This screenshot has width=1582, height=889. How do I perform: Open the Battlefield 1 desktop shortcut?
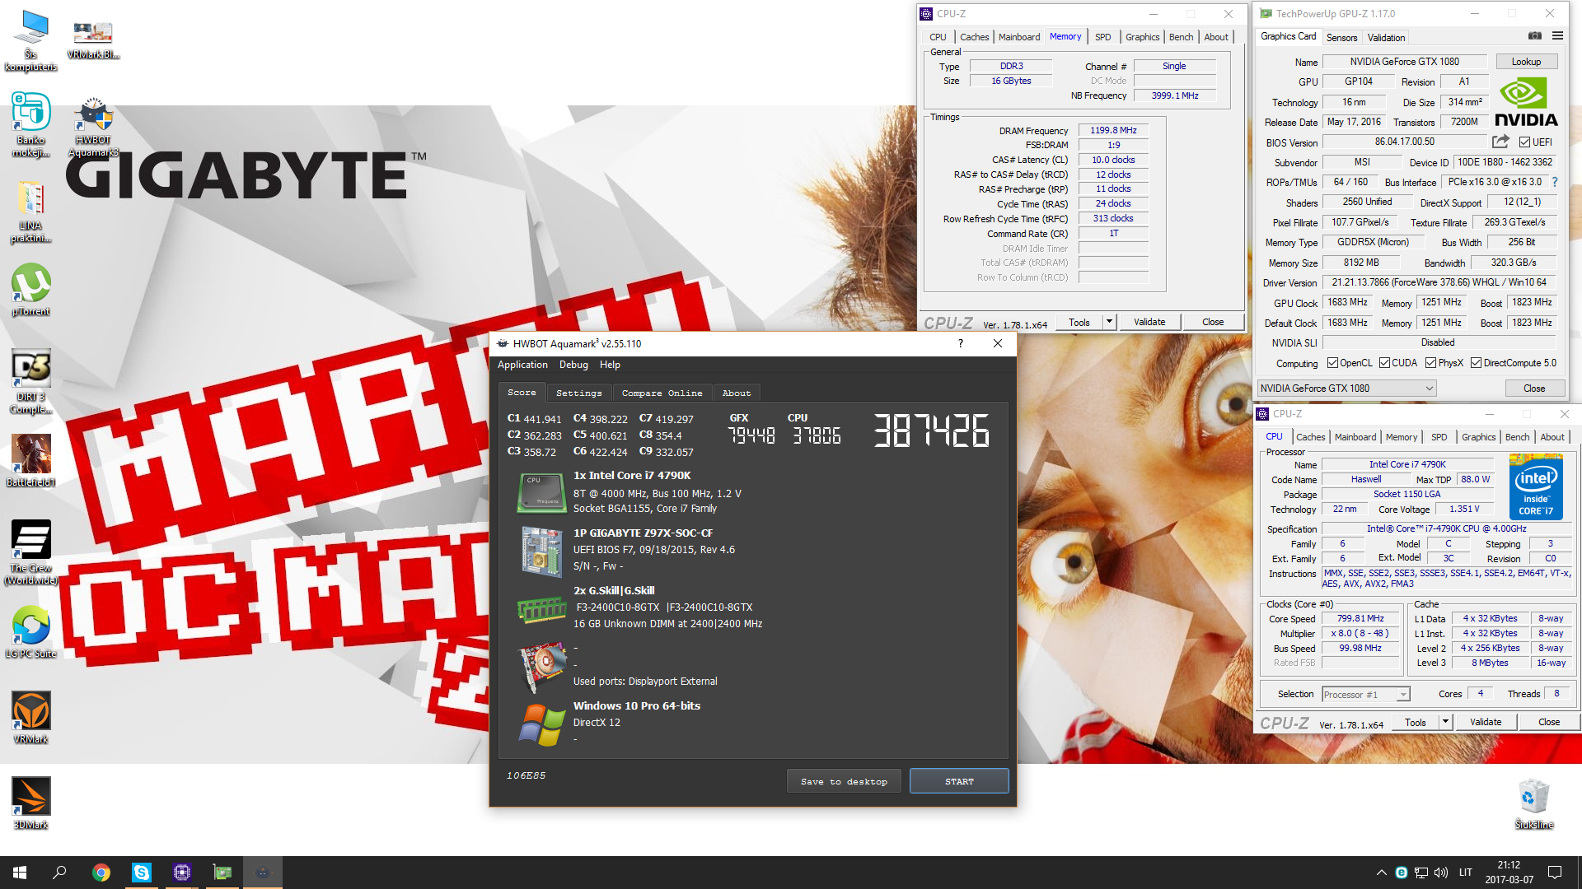[x=31, y=461]
